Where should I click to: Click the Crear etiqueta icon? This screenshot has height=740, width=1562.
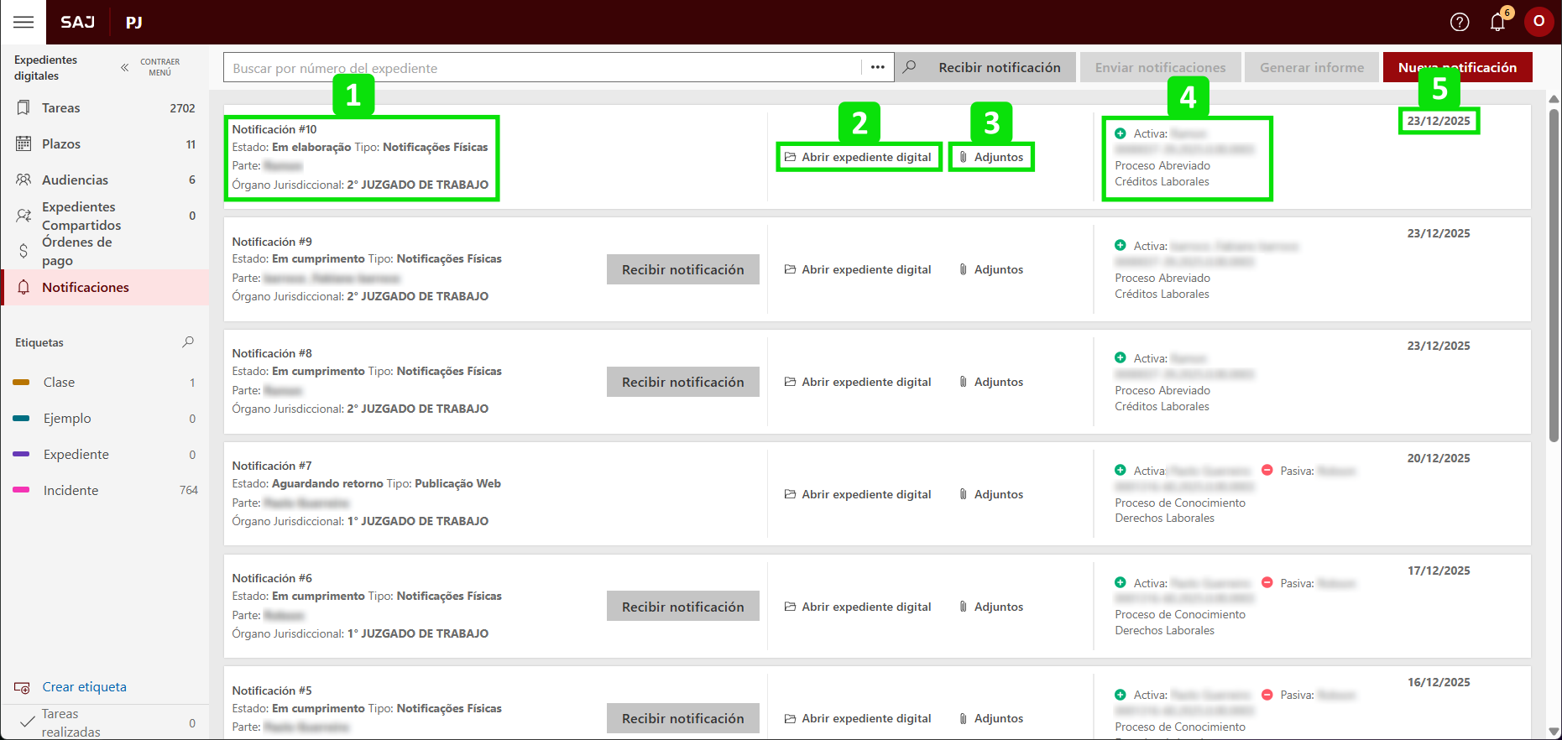[23, 687]
